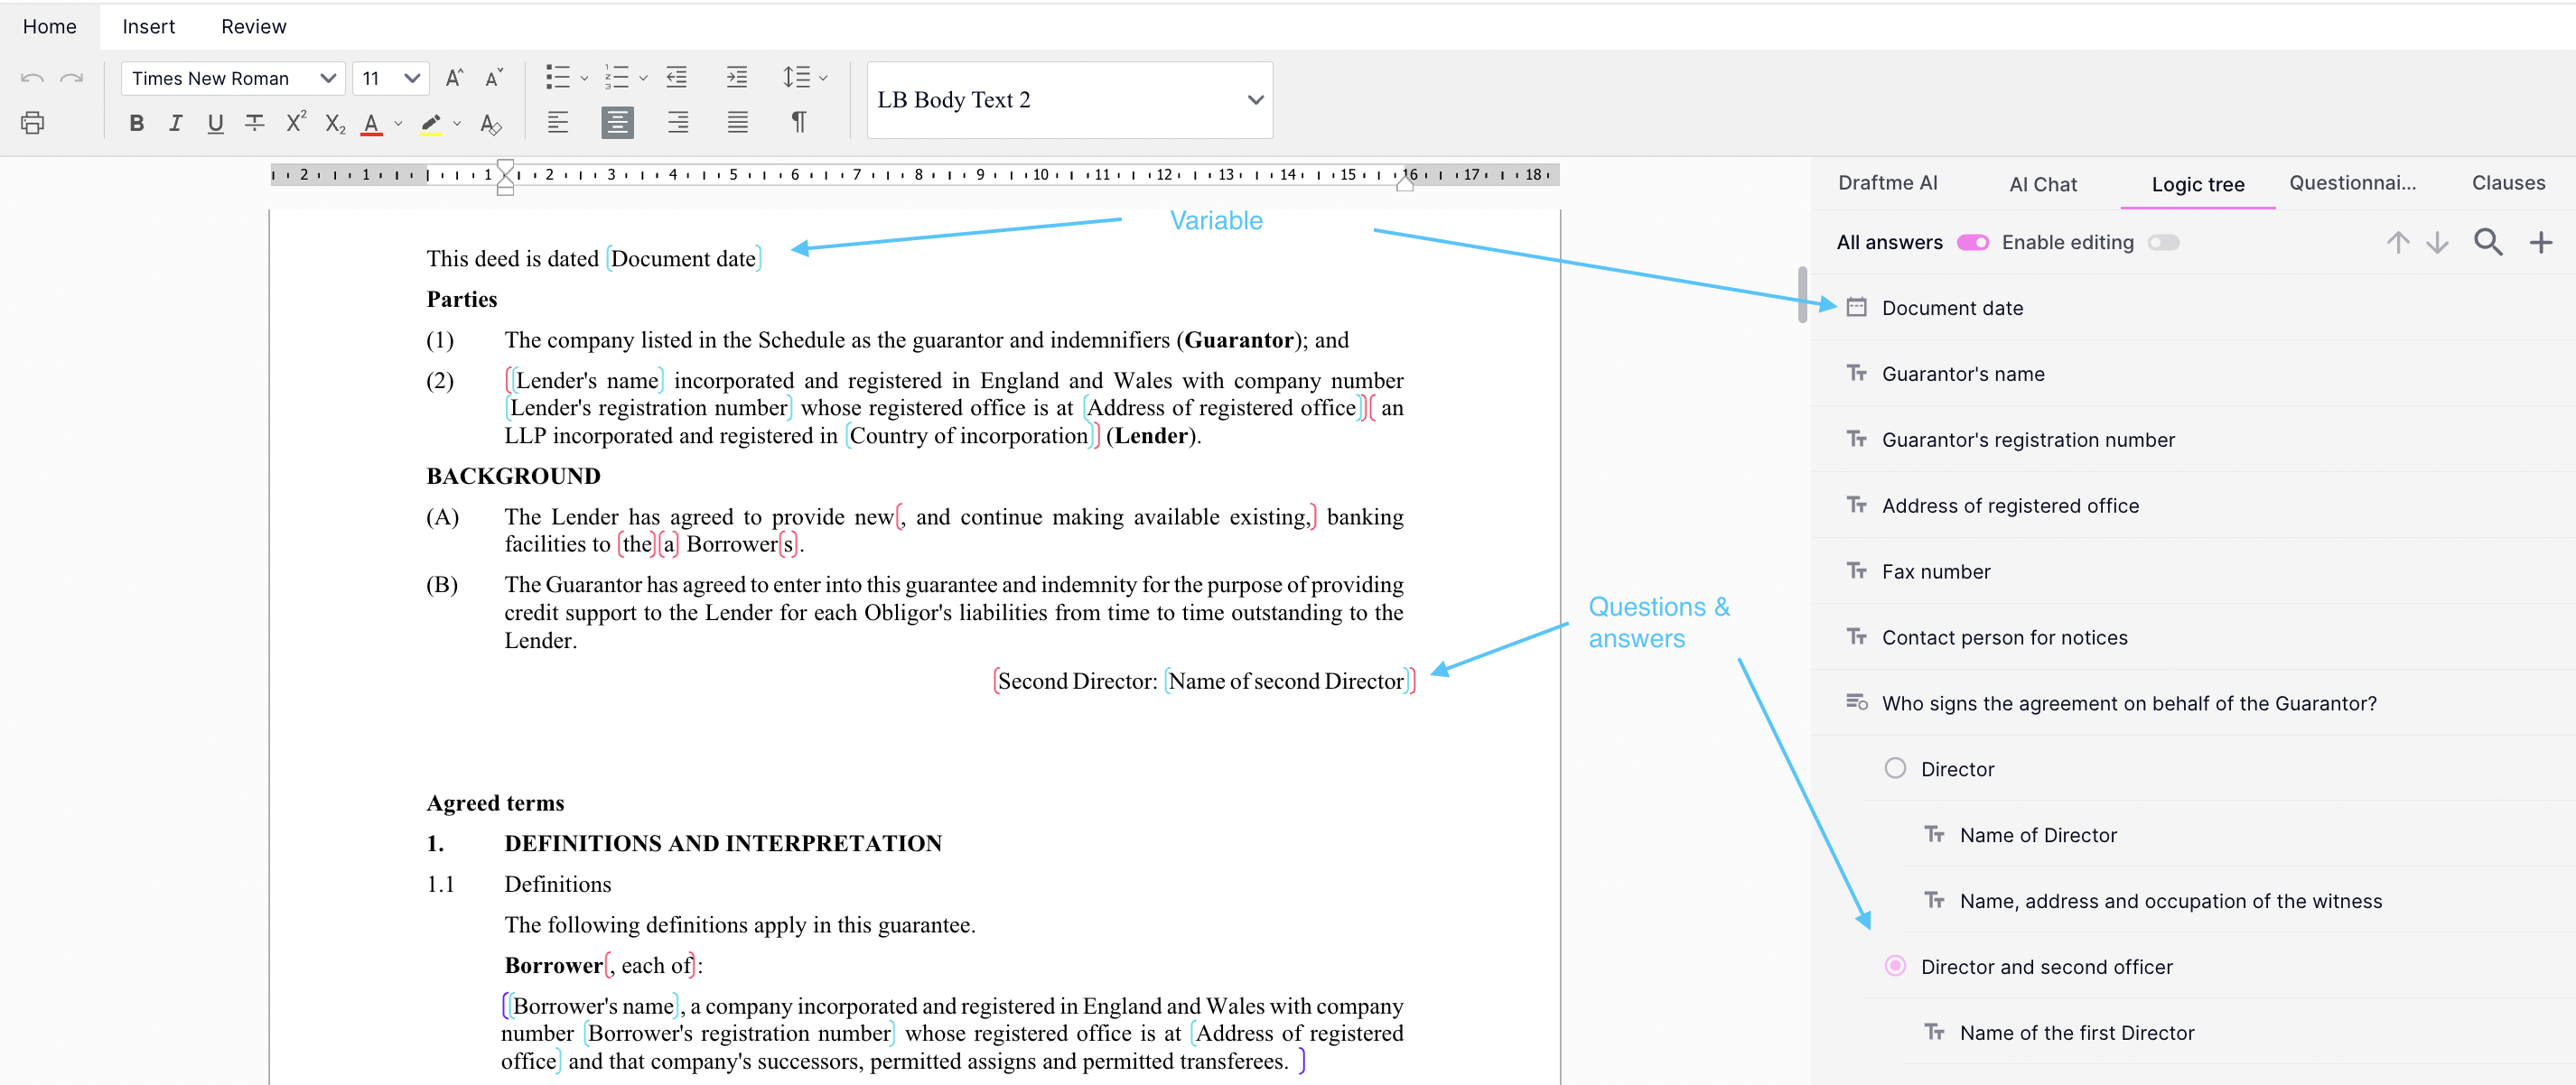Screen dimensions: 2576x1085
Task: Open the highlight color picker arrow
Action: pos(457,124)
